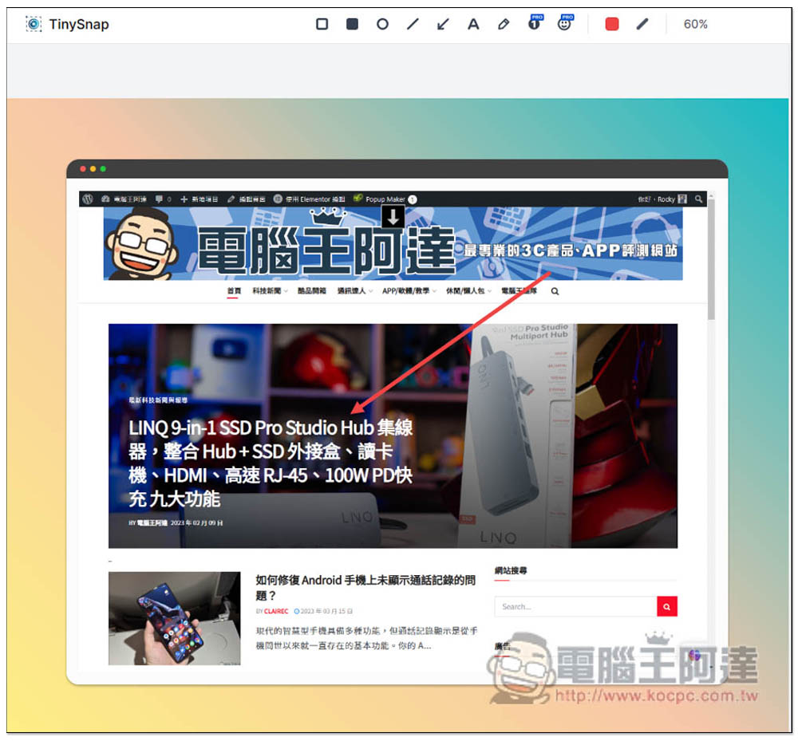This screenshot has width=798, height=741.
Task: Select the filled rectangle tool
Action: click(x=352, y=24)
